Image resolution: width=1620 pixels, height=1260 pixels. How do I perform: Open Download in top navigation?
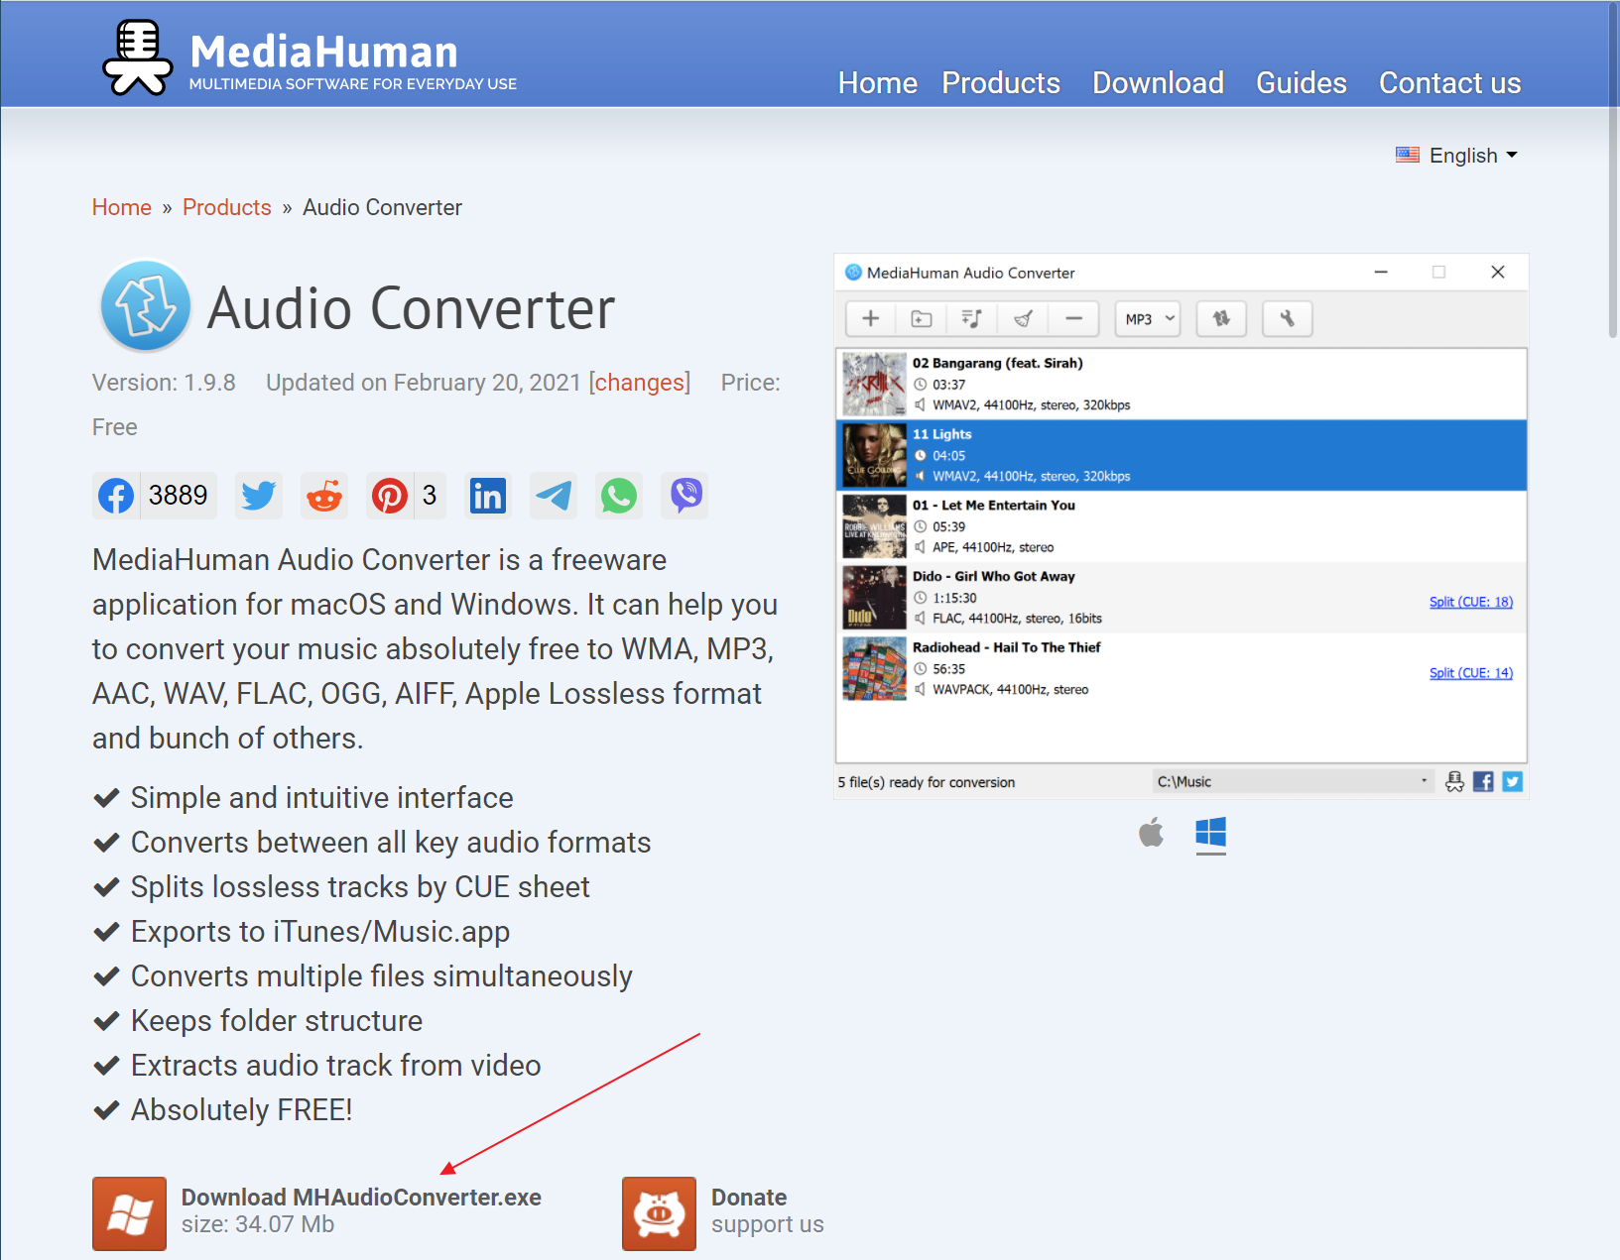tap(1158, 83)
